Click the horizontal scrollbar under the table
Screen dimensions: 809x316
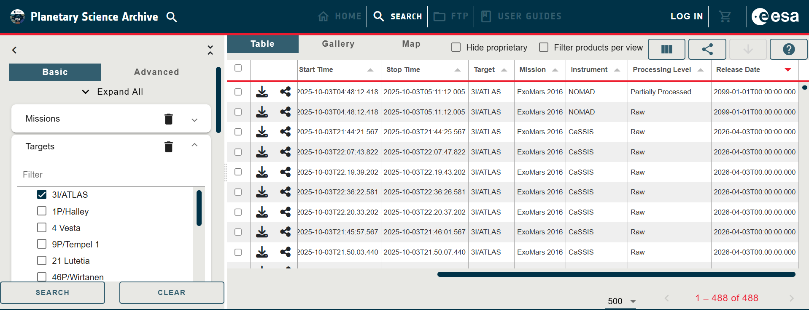(616, 274)
